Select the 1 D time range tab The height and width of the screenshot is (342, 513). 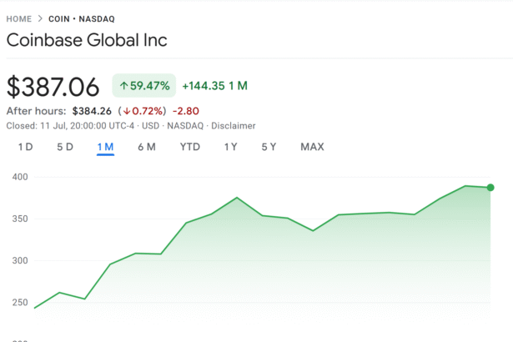pyautogui.click(x=25, y=147)
